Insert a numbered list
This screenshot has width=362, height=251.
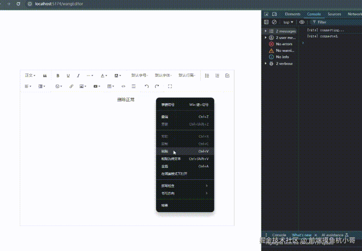click(x=217, y=75)
